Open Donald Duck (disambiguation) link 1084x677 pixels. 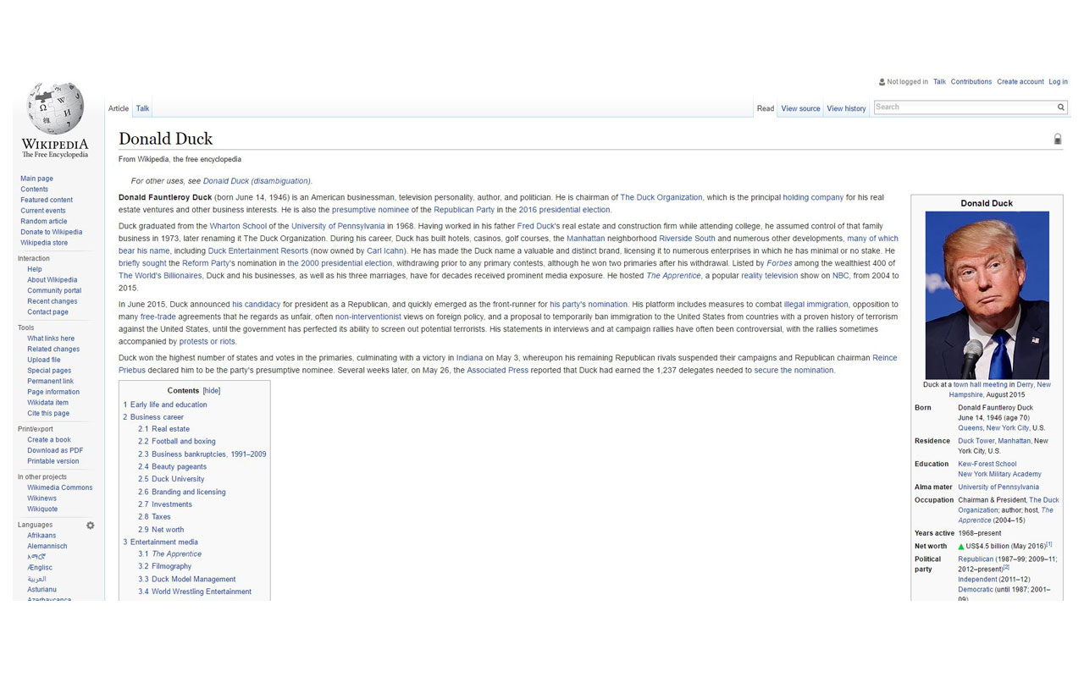tap(257, 181)
